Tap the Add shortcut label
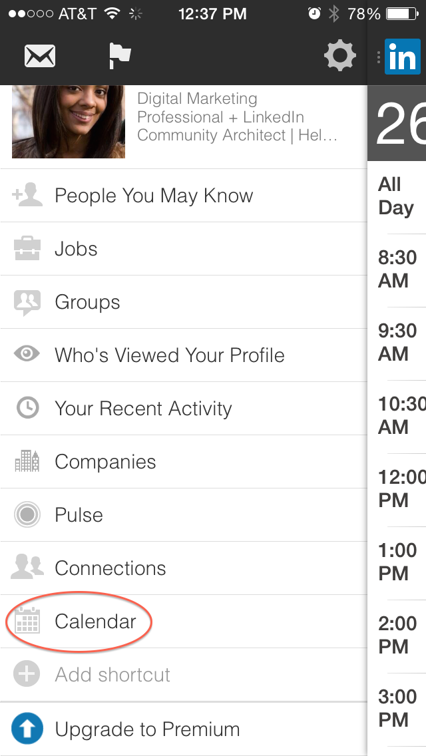The width and height of the screenshot is (426, 756). 112,675
